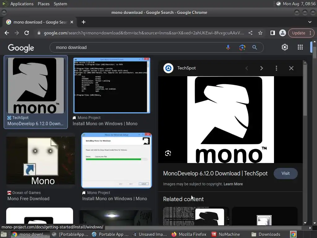The height and width of the screenshot is (238, 317).
Task: Go to Google home via logo
Action: [21, 48]
